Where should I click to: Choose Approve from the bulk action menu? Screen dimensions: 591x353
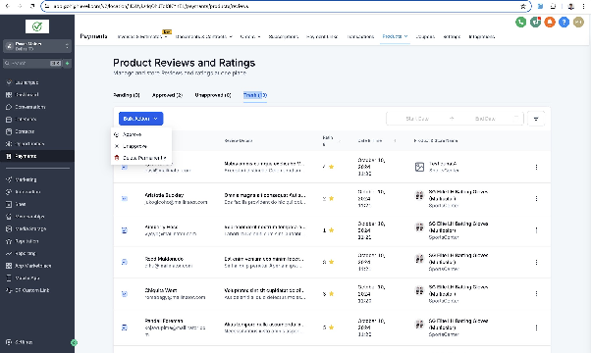click(x=141, y=134)
